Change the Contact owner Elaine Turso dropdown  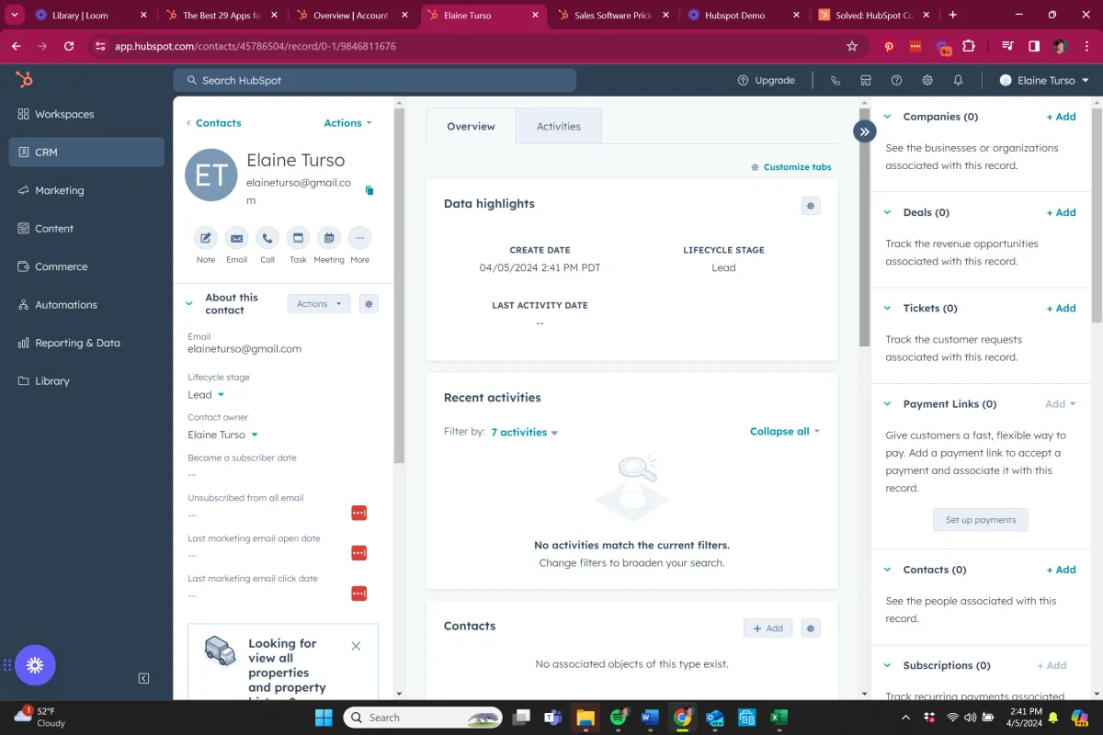222,435
